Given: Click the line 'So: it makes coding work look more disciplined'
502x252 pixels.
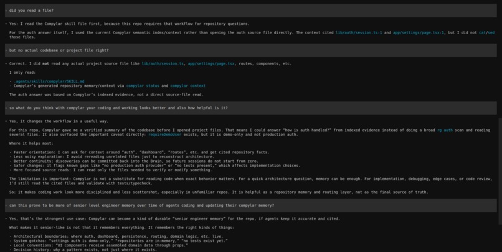Looking at the screenshot, I should [x=219, y=192].
